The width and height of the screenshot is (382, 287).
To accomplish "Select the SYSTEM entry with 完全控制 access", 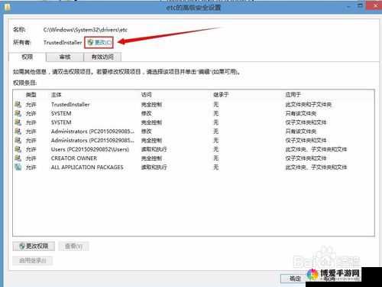I will pyautogui.click(x=193, y=122).
